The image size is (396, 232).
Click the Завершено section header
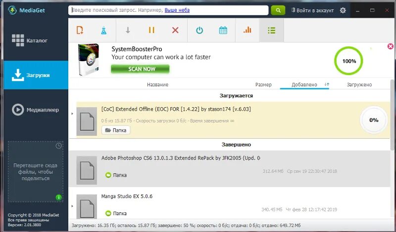[236, 145]
